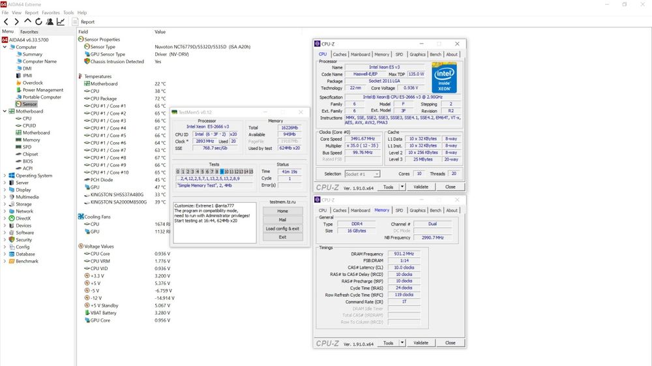This screenshot has width=652, height=366.
Task: Click Mail button in TestMem5
Action: [x=283, y=220]
